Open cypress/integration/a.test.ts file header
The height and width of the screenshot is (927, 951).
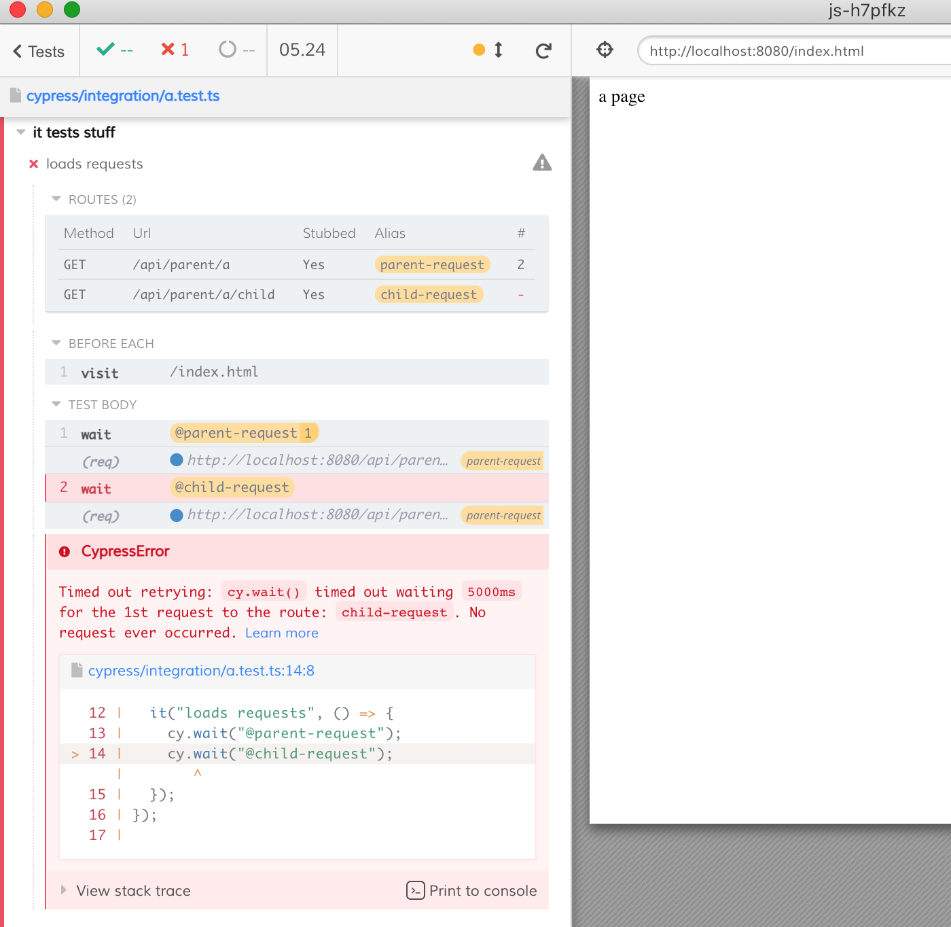(x=123, y=95)
